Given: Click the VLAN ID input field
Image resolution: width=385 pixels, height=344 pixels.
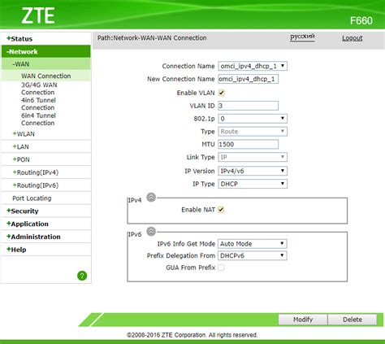Looking at the screenshot, I should click(x=249, y=106).
